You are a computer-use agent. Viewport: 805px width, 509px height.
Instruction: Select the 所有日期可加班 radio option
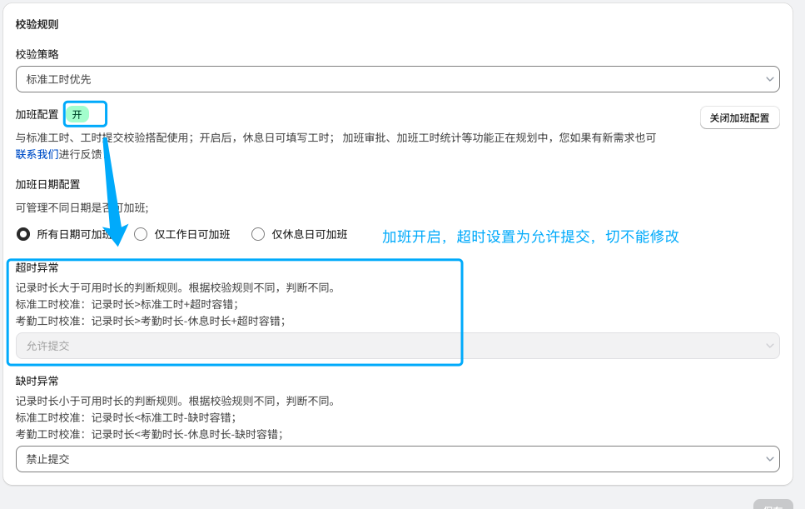[x=24, y=234]
